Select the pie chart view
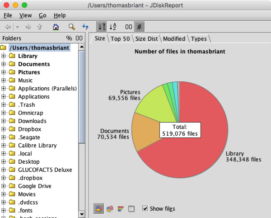Viewport: 271px width, 218px height. pyautogui.click(x=98, y=209)
